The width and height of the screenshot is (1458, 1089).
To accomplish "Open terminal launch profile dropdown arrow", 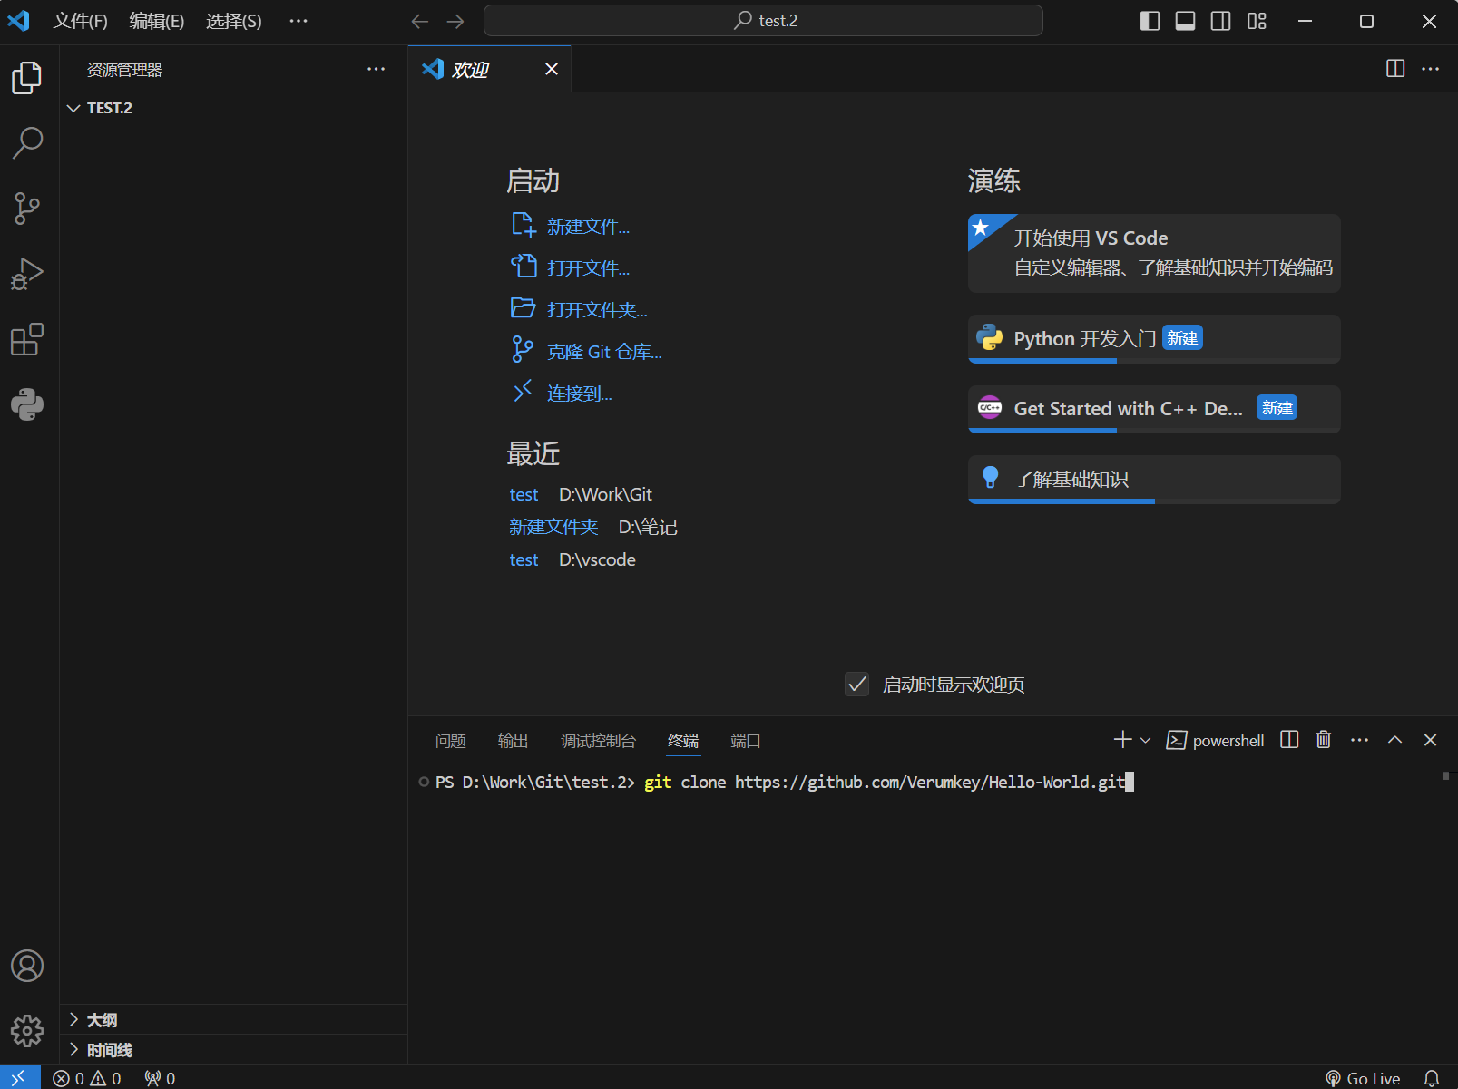I will coord(1146,740).
